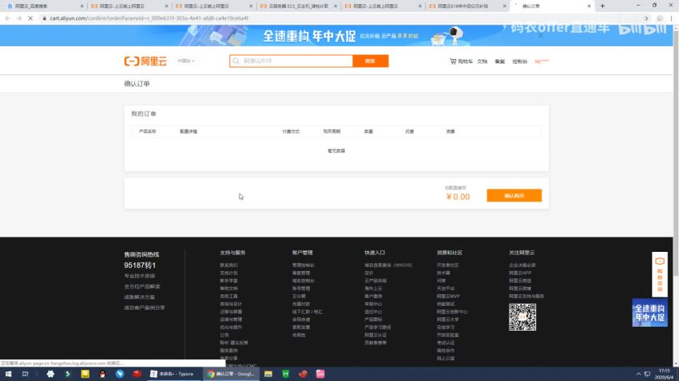Switch to the 云服务器 ECS tab

(296, 6)
